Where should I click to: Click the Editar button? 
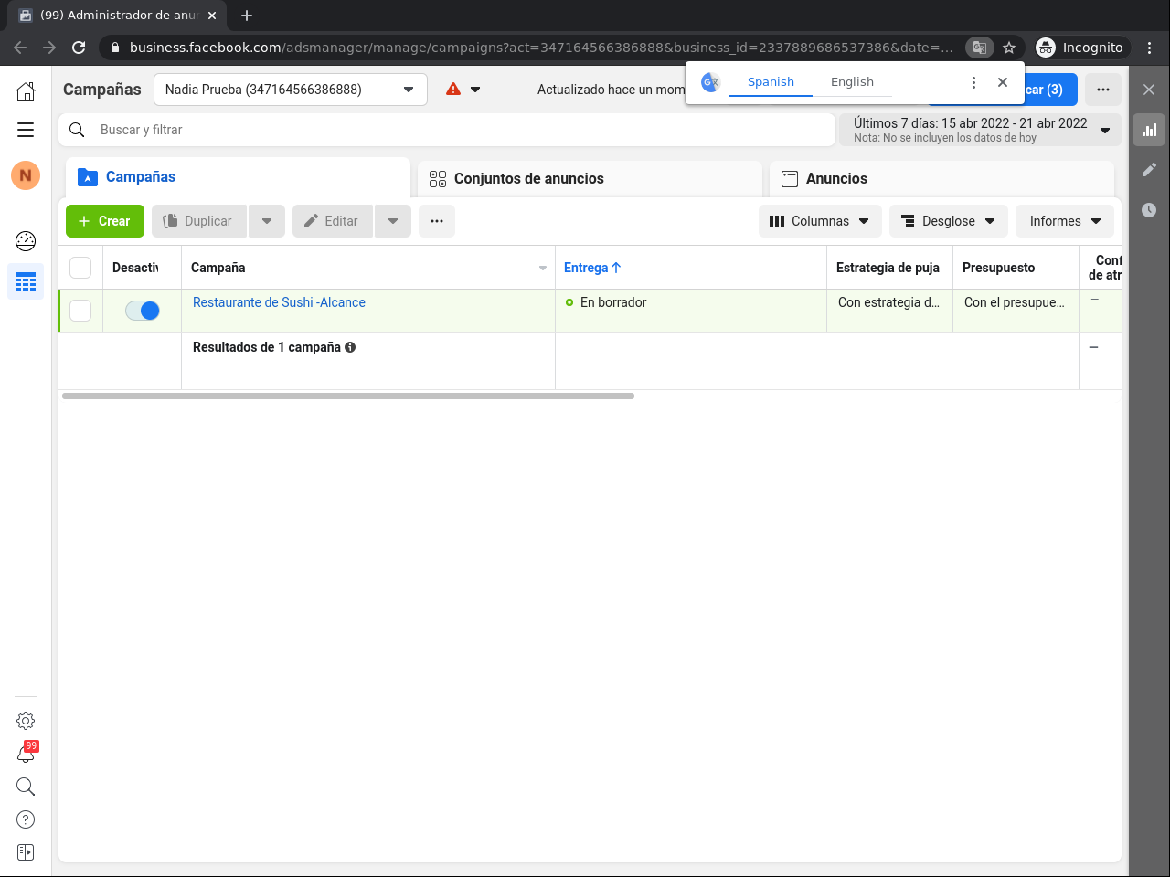(x=333, y=221)
